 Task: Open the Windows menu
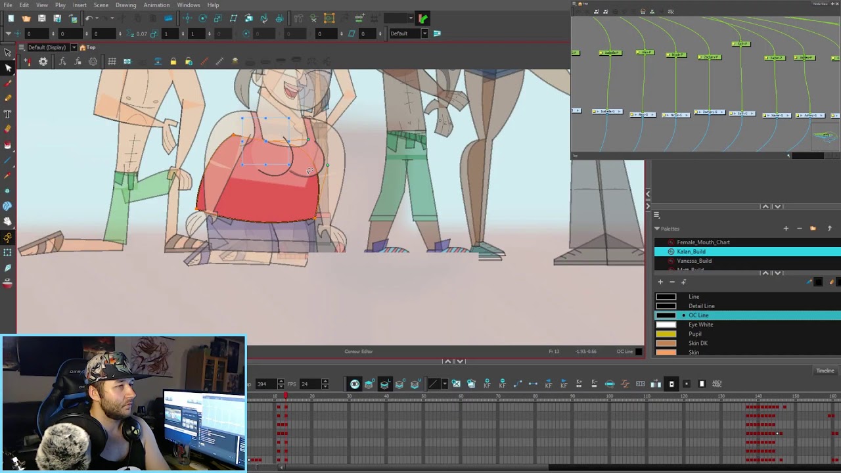[189, 5]
